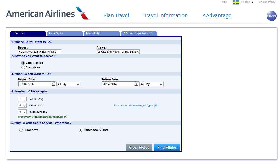Expand the Adult passenger count dropdown
The image size is (279, 162).
pos(23,99)
